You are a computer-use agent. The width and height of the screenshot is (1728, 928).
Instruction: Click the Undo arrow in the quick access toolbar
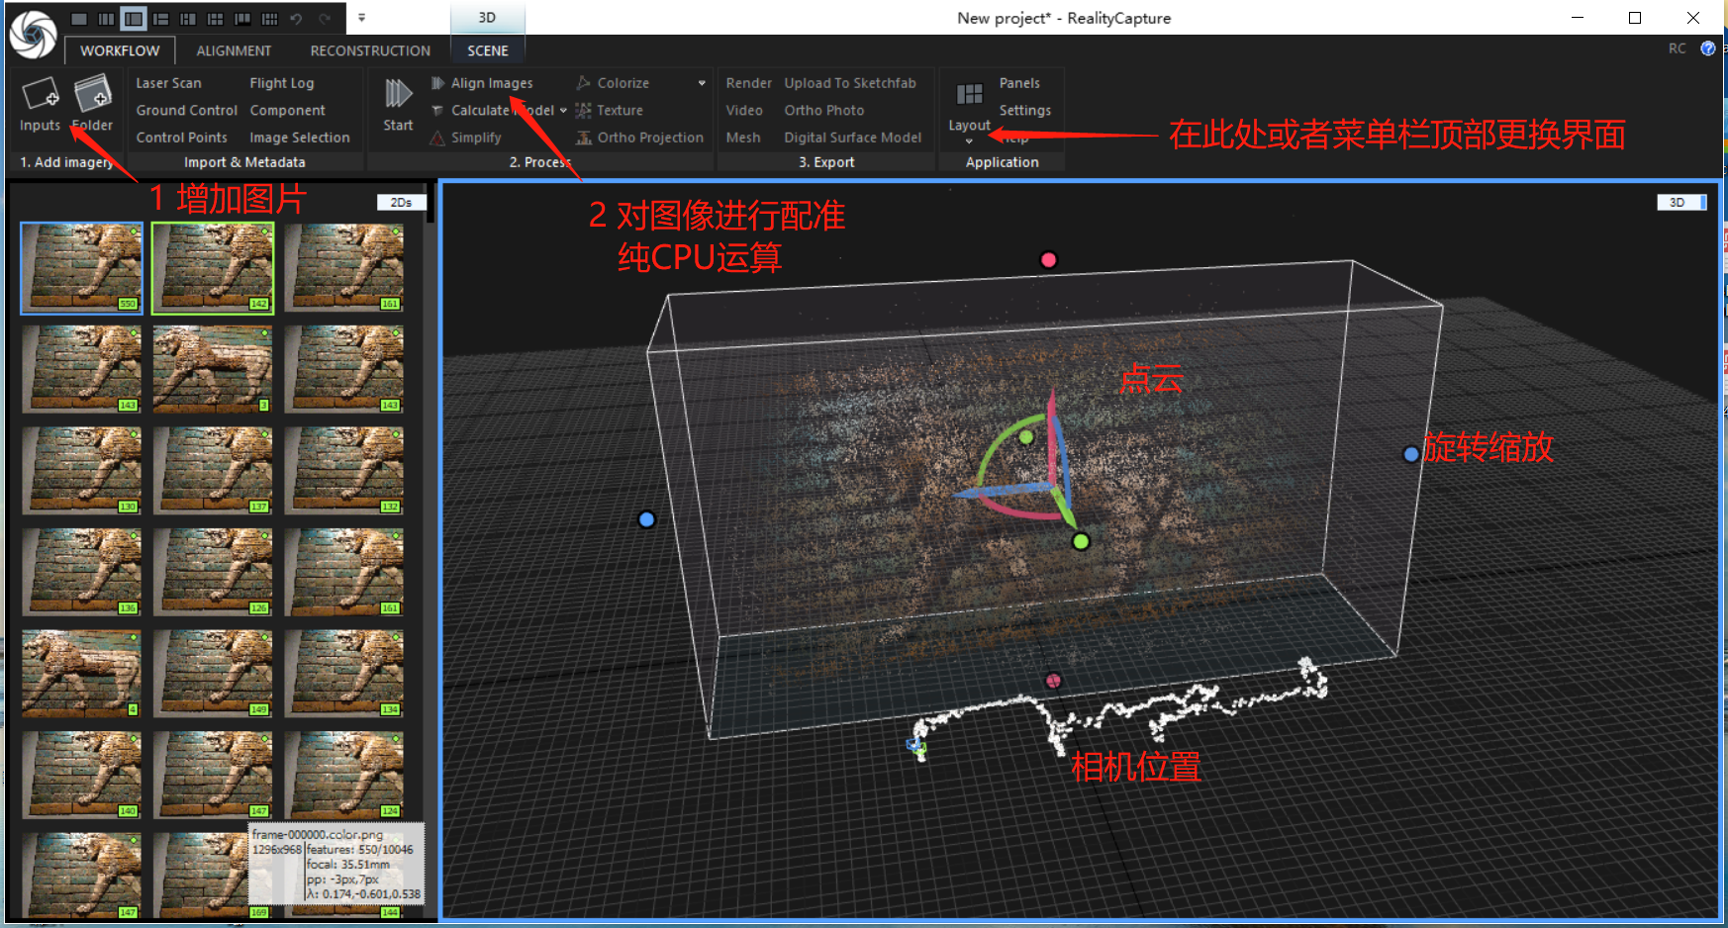pyautogui.click(x=296, y=17)
